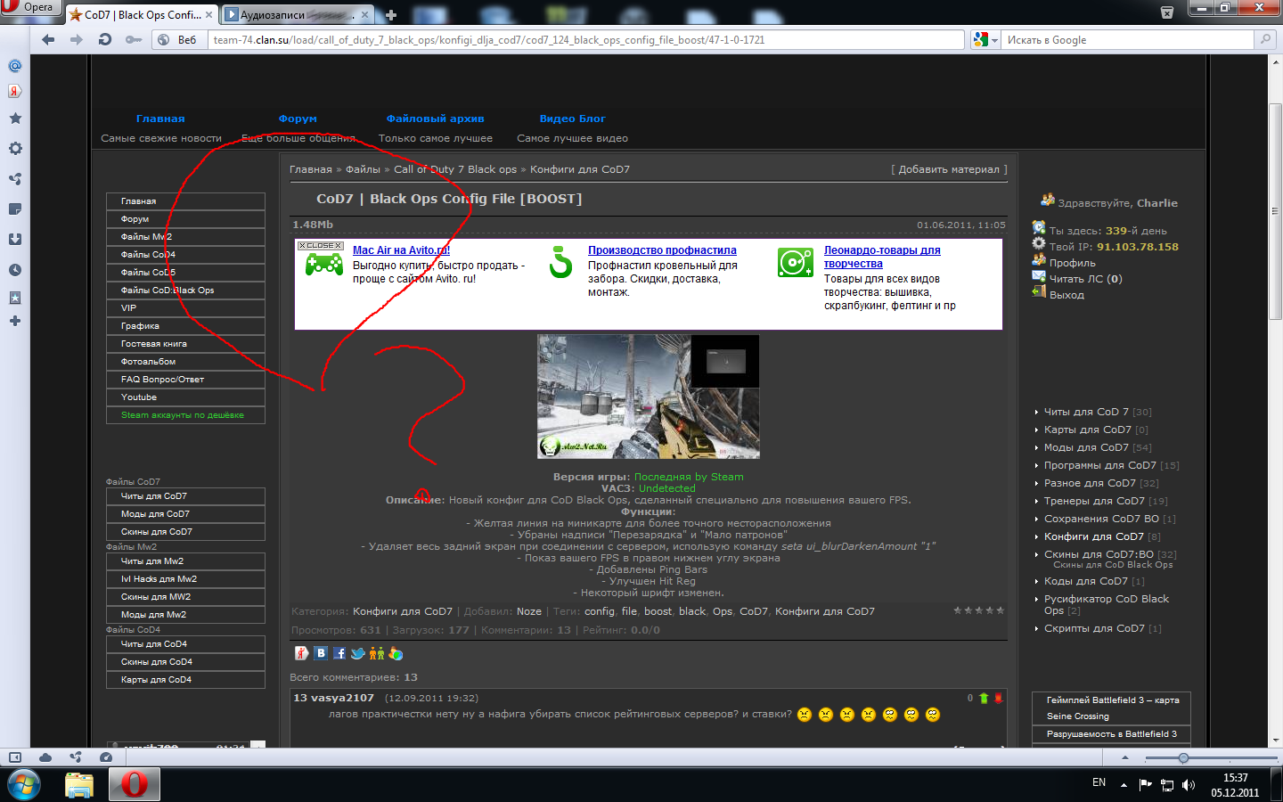The image size is (1283, 802).
Task: Open the VIP left menu item
Action: tap(185, 308)
